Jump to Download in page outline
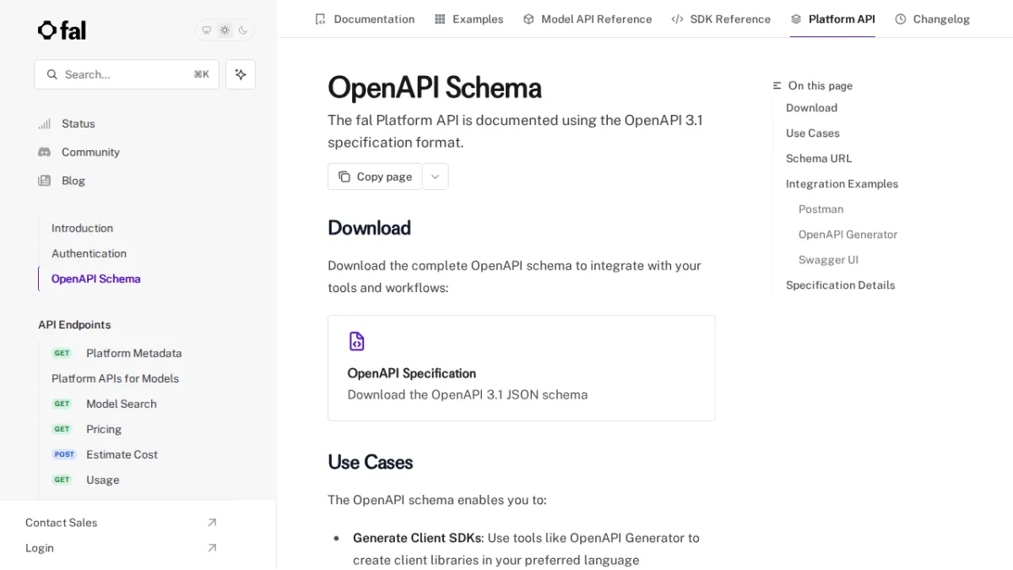1013x570 pixels. point(811,107)
